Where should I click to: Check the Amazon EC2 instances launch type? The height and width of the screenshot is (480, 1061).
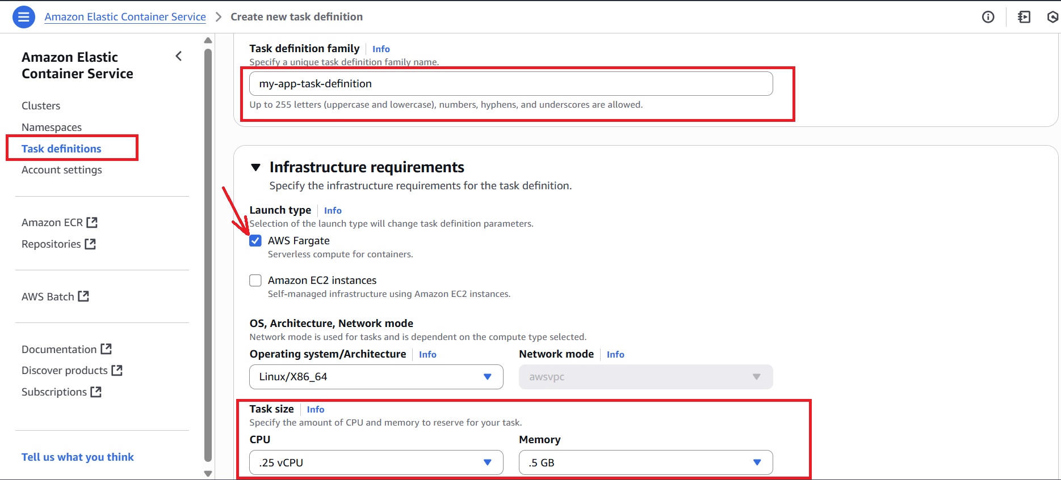click(255, 281)
